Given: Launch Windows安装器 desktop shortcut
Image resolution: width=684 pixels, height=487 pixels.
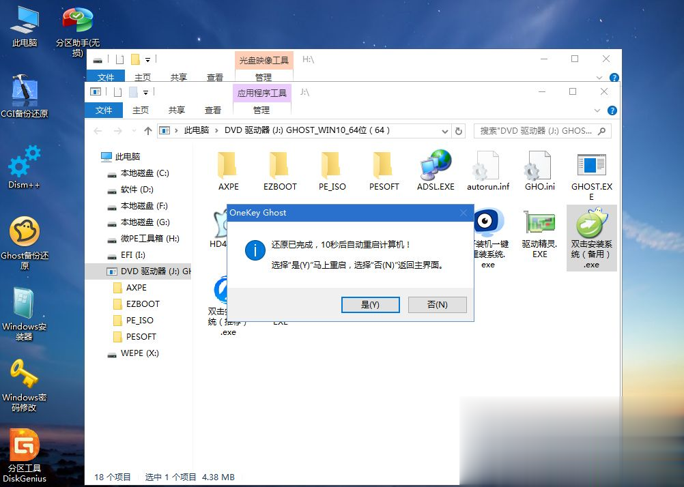Looking at the screenshot, I should pos(24,314).
